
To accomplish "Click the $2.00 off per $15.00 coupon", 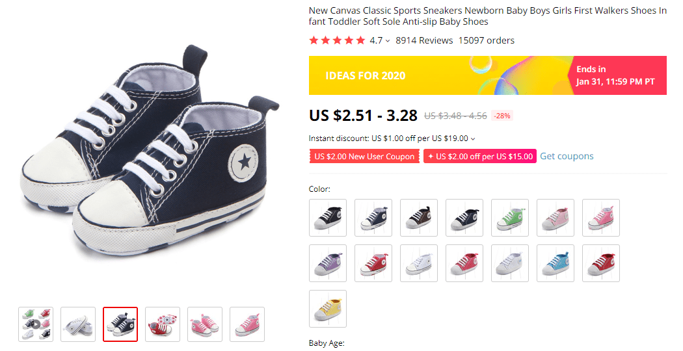I will tap(479, 157).
